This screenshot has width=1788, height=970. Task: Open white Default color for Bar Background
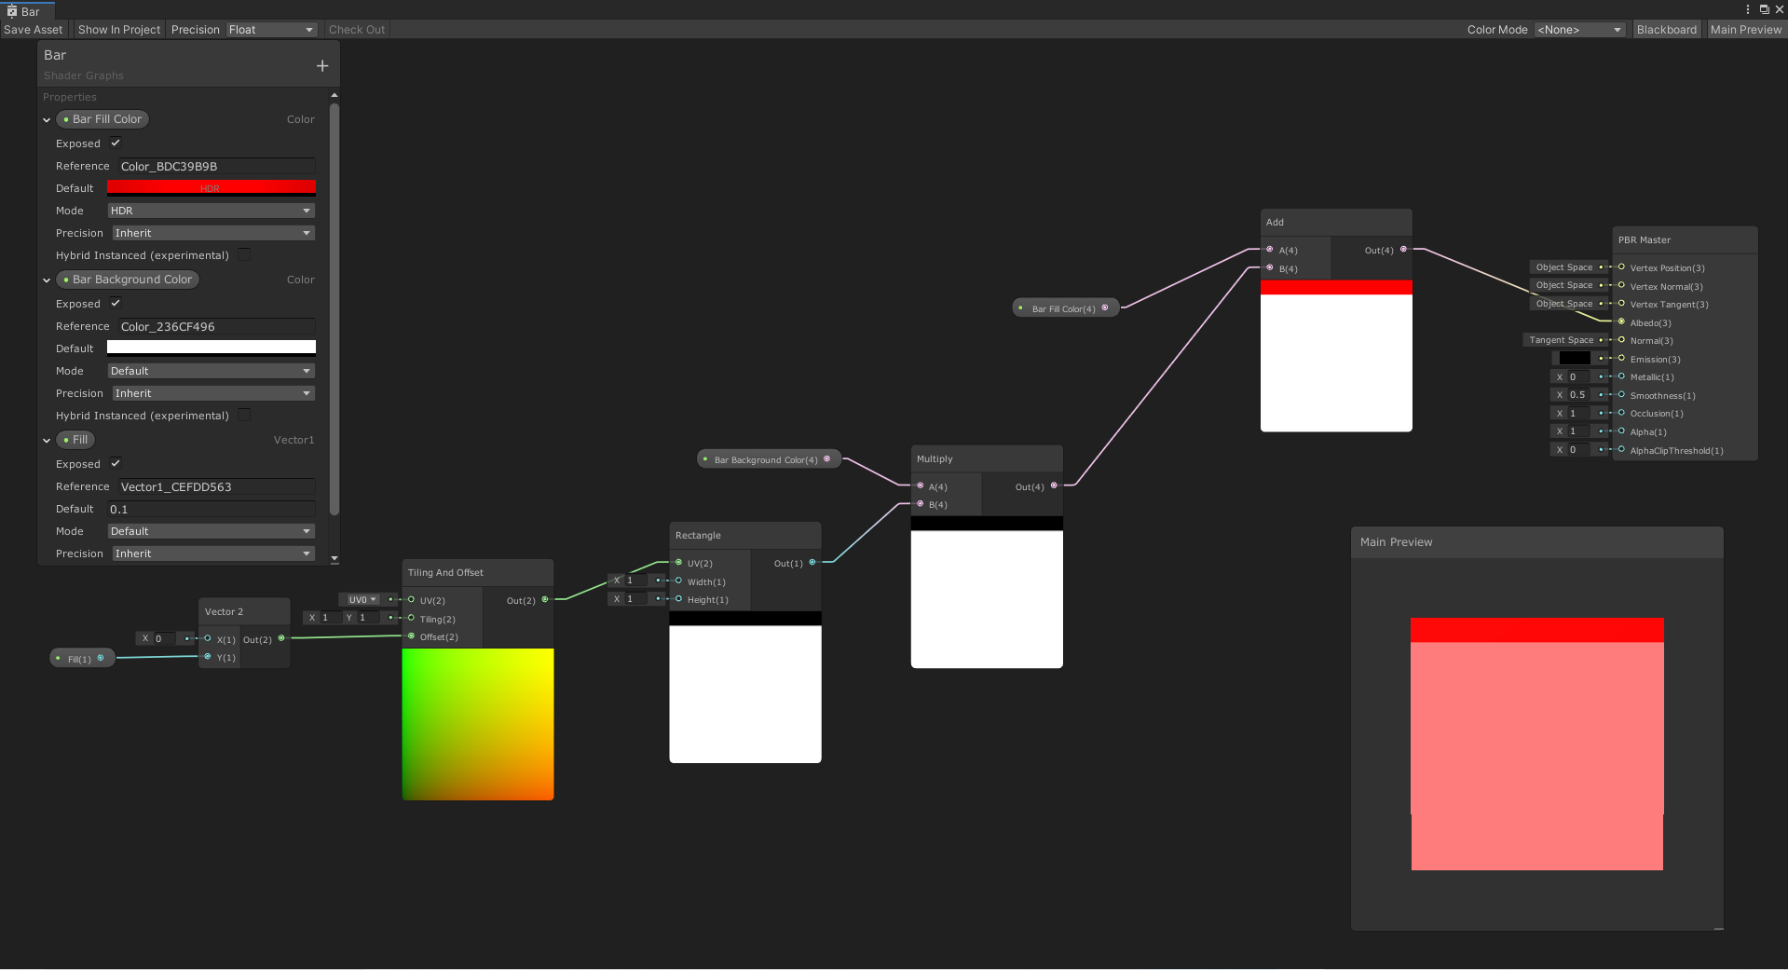(x=212, y=348)
